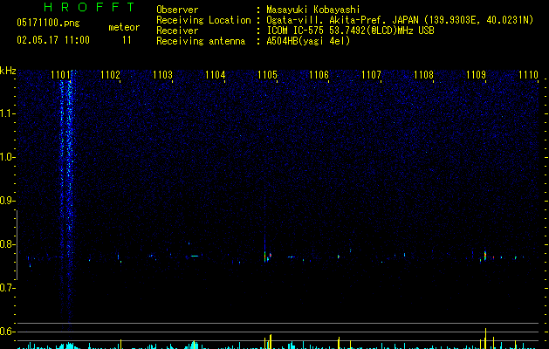Click the meteor label
Screen dimensions: 549x349
pyautogui.click(x=124, y=27)
